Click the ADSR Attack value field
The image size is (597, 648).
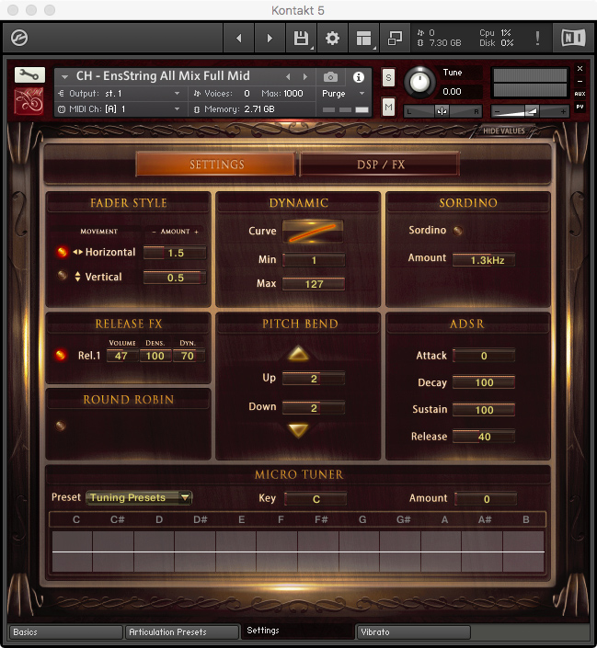click(x=484, y=356)
